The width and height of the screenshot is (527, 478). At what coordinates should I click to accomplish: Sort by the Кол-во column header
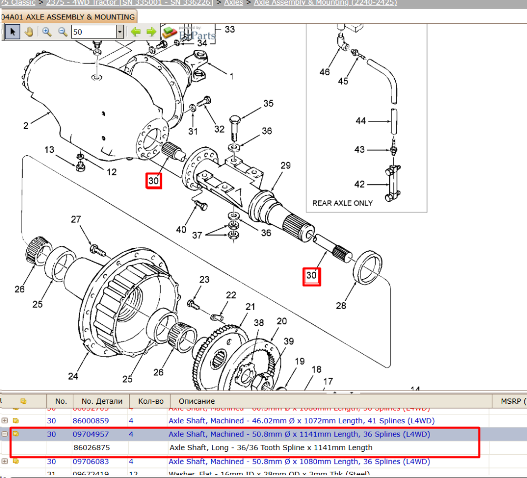tap(151, 401)
